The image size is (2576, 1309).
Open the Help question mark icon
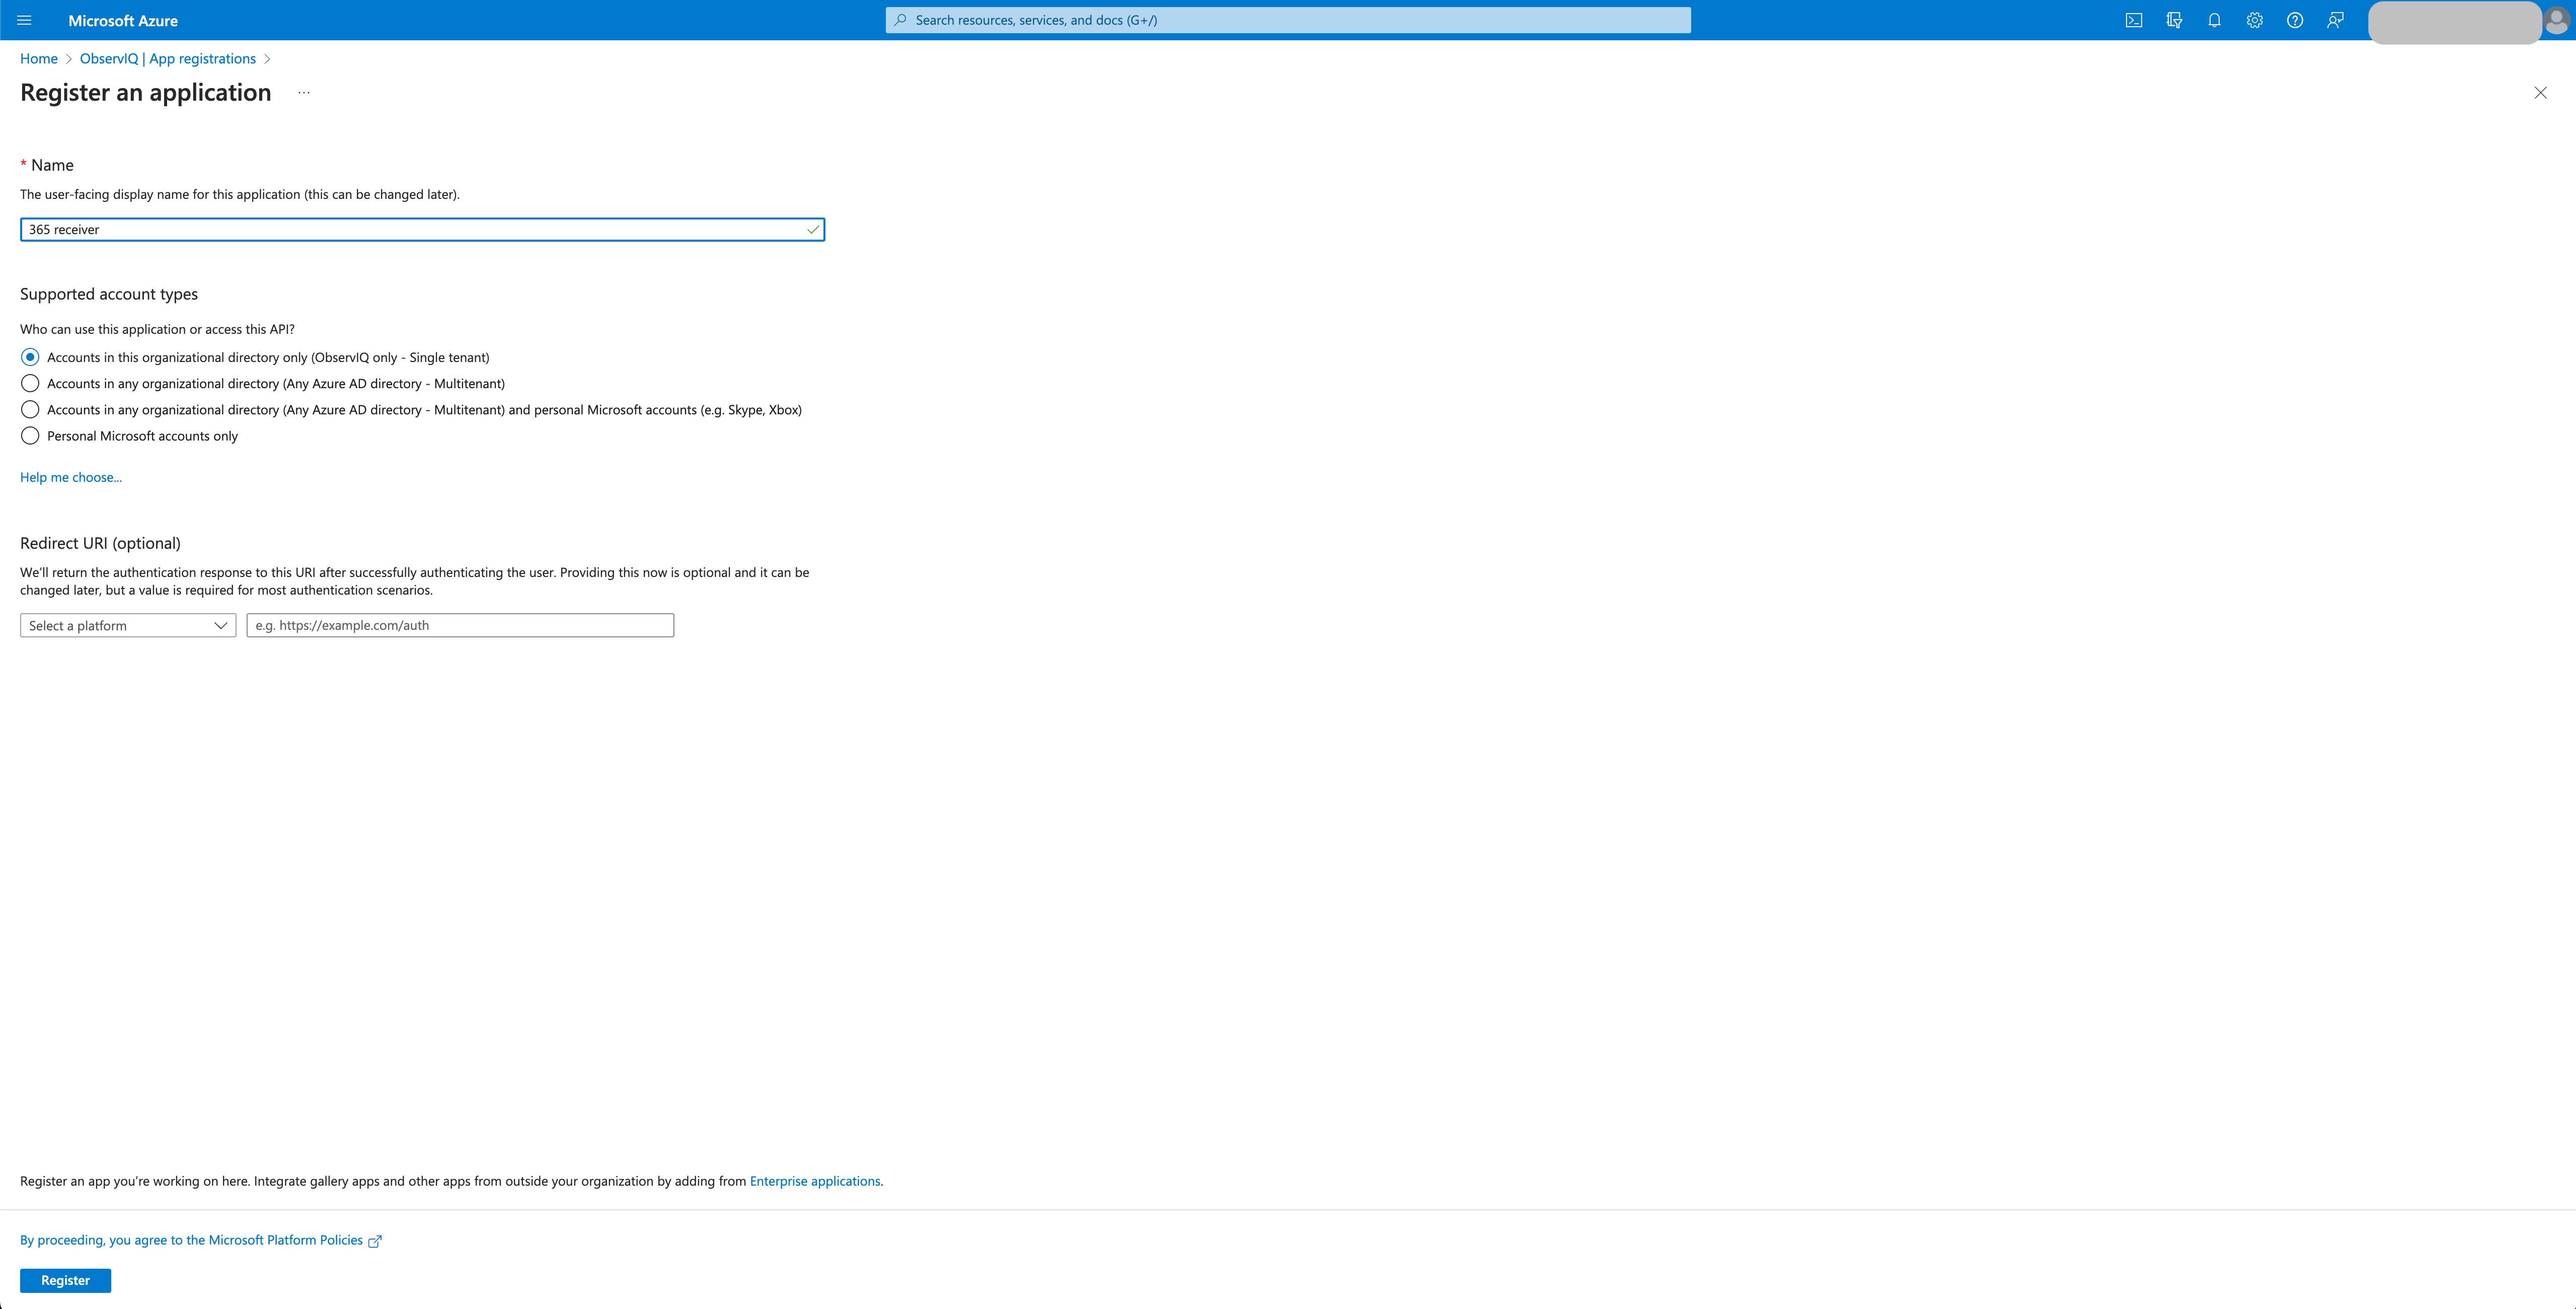2295,20
